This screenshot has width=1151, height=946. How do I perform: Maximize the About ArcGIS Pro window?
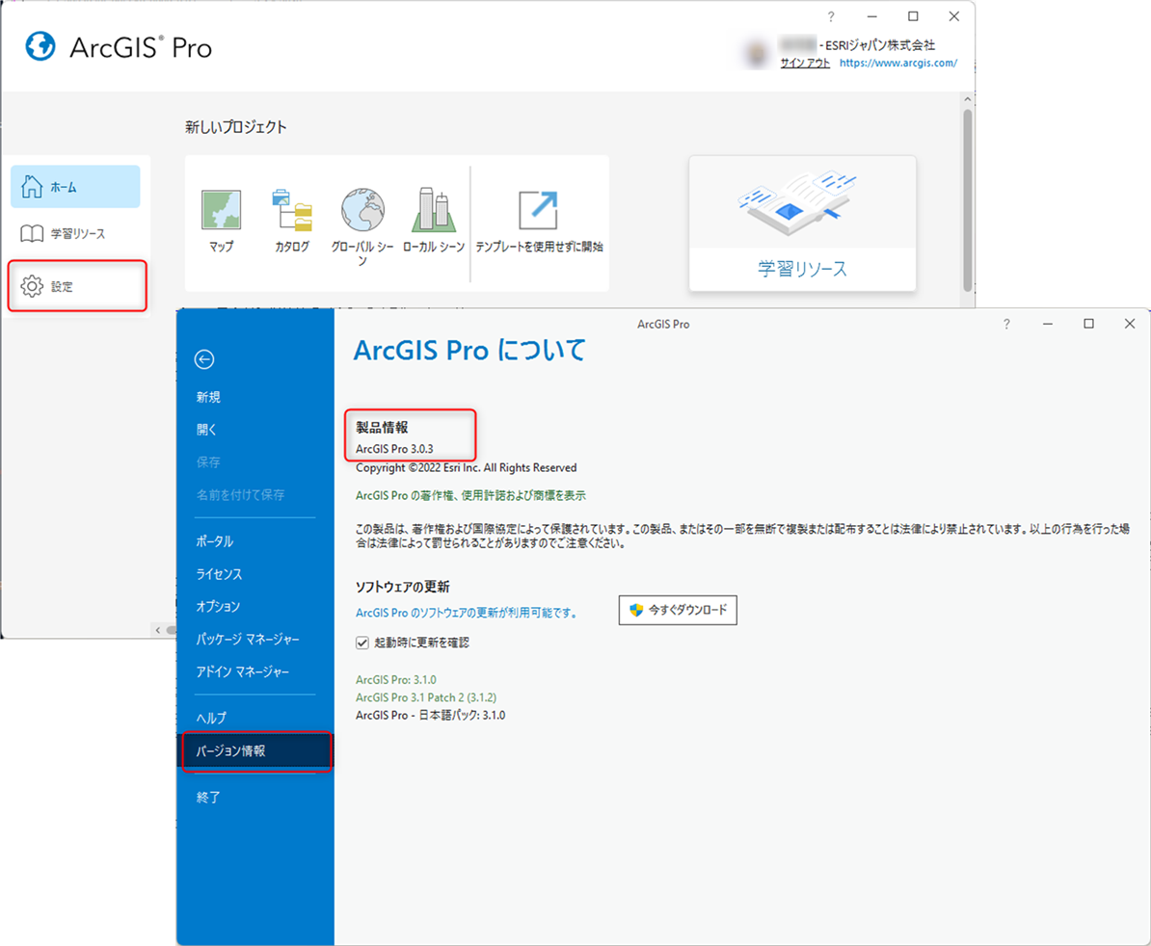pyautogui.click(x=1088, y=324)
